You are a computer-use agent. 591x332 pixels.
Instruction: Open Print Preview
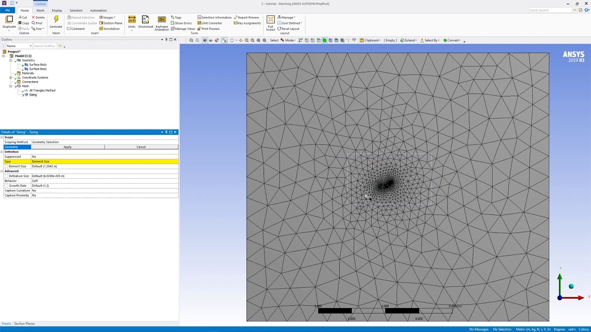(208, 29)
